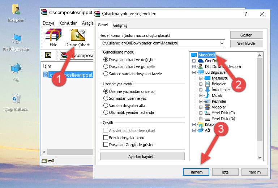Open the Komutlar menu in WinRAR
This screenshot has height=188, width=278.
[68, 23]
